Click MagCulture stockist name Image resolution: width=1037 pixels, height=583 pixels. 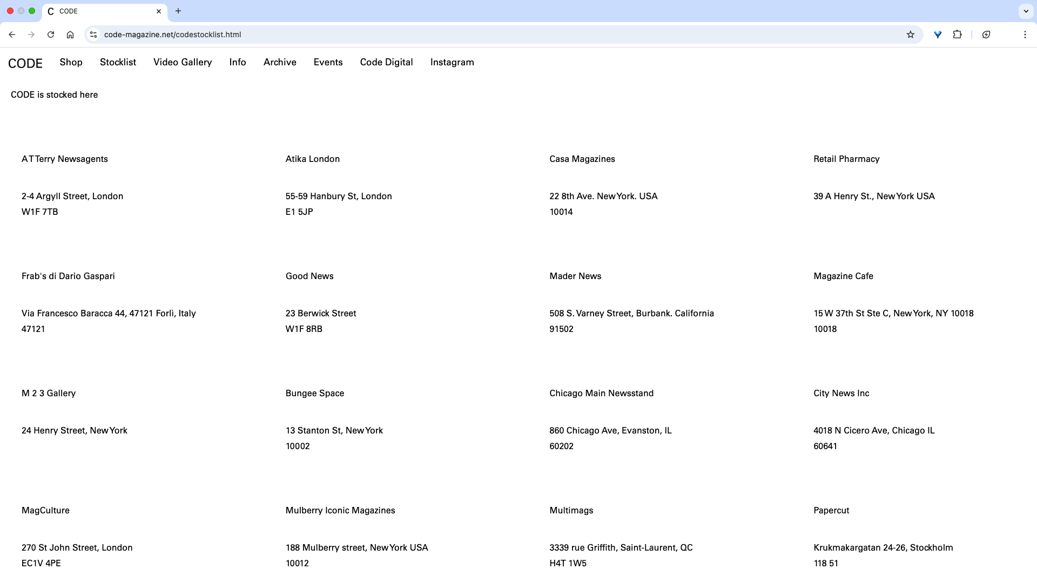click(45, 511)
